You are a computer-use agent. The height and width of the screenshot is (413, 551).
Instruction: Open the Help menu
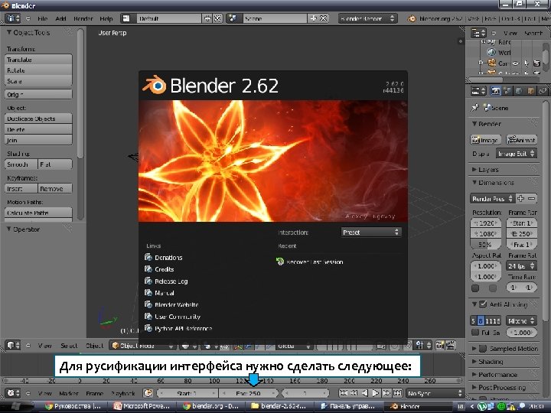(106, 18)
